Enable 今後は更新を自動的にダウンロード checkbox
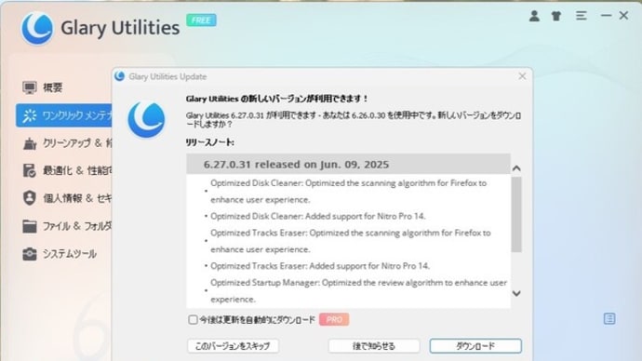 (x=193, y=320)
